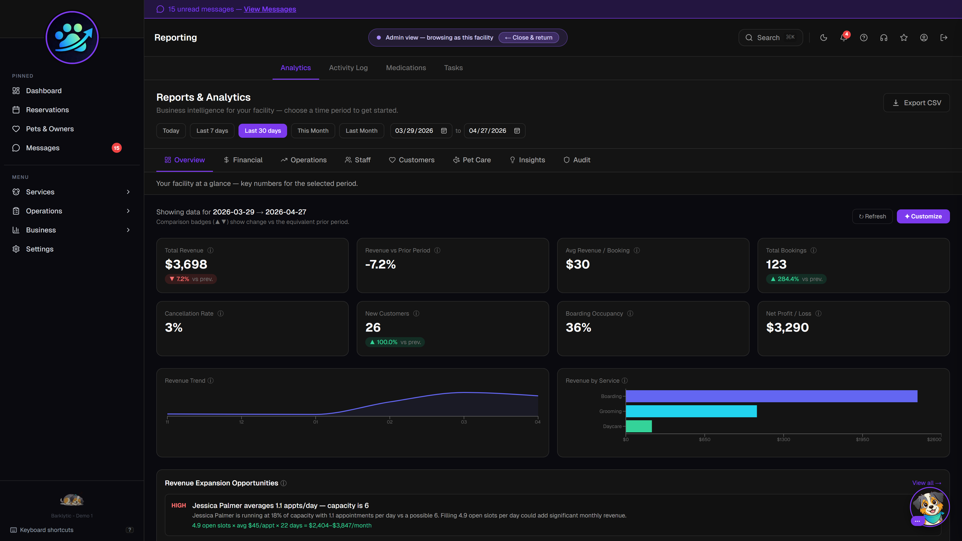The width and height of the screenshot is (962, 541).
Task: Open the favorites star icon
Action: [904, 37]
